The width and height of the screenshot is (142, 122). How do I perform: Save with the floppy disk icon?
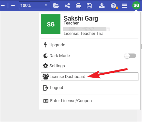(89, 6)
